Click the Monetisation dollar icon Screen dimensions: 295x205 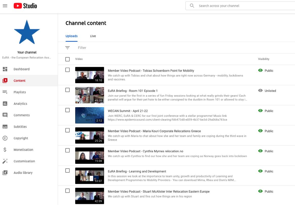[5, 150]
